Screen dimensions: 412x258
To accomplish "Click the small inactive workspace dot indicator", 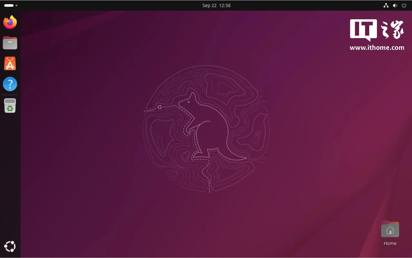I will tap(16, 5).
